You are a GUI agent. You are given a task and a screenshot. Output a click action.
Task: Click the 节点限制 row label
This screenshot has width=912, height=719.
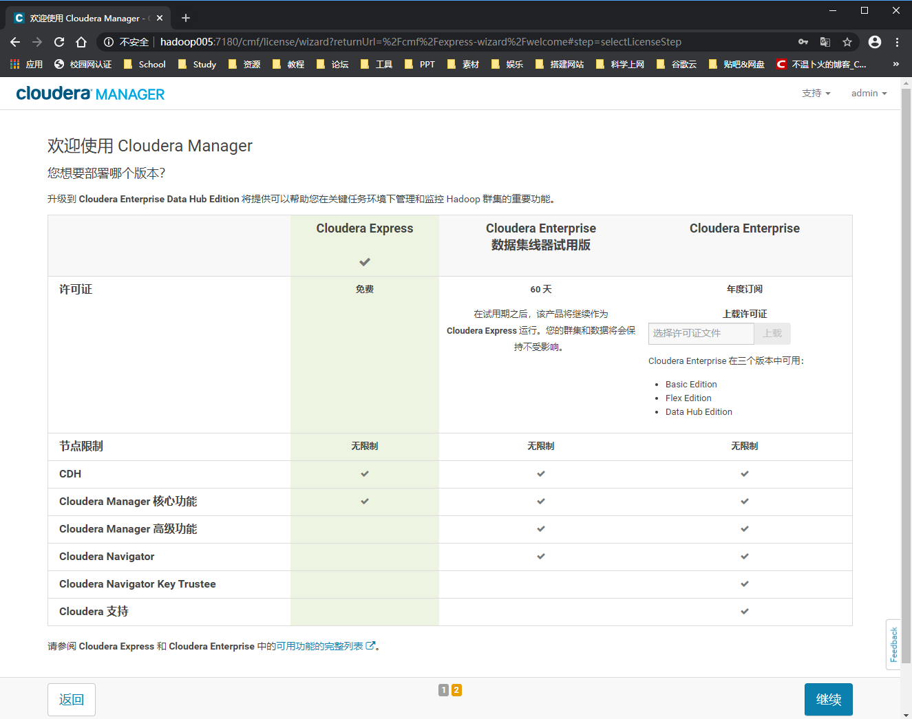(x=81, y=447)
